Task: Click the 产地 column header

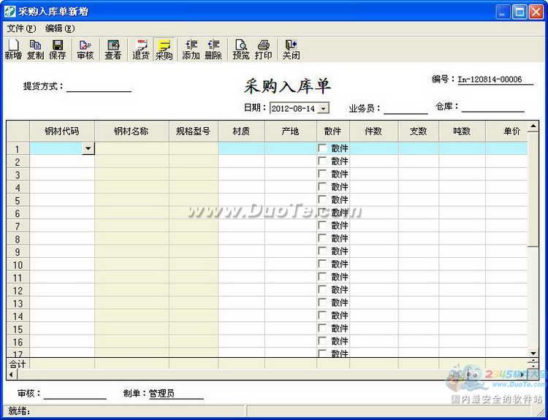Action: click(291, 131)
